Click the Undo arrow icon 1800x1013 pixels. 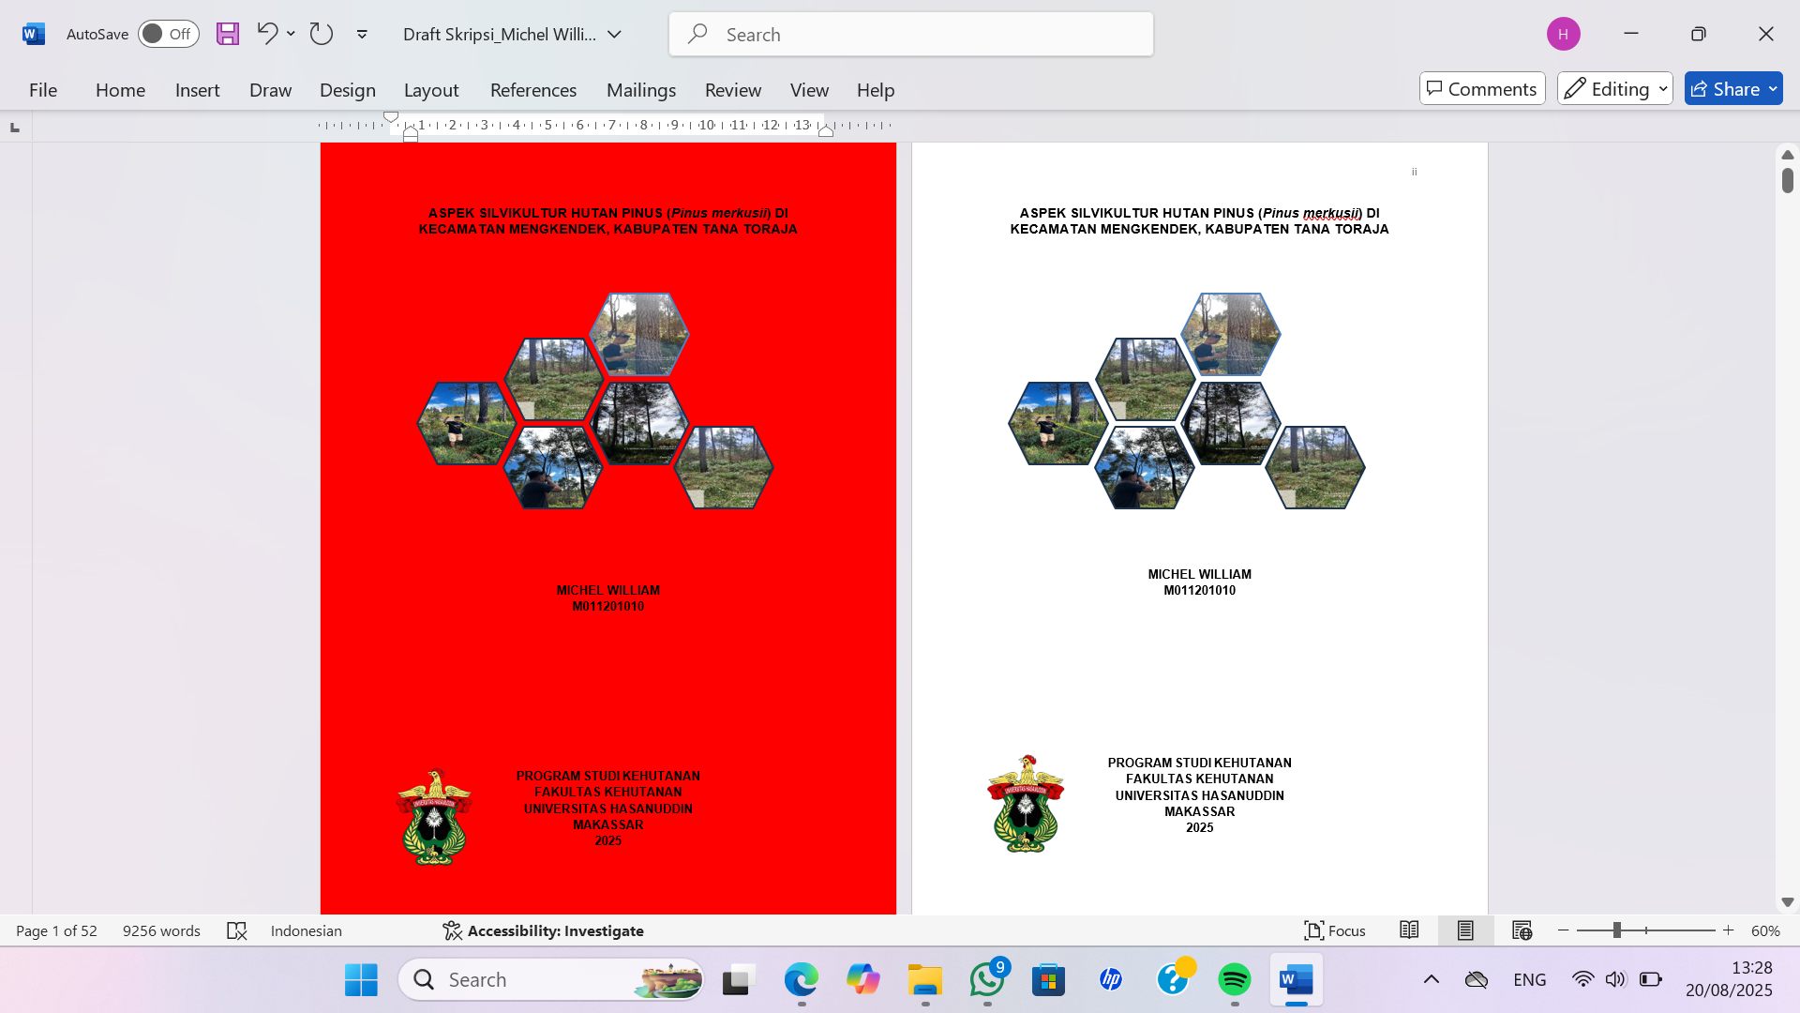coord(267,35)
